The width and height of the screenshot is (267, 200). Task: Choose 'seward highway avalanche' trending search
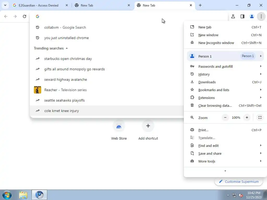[x=107, y=79]
